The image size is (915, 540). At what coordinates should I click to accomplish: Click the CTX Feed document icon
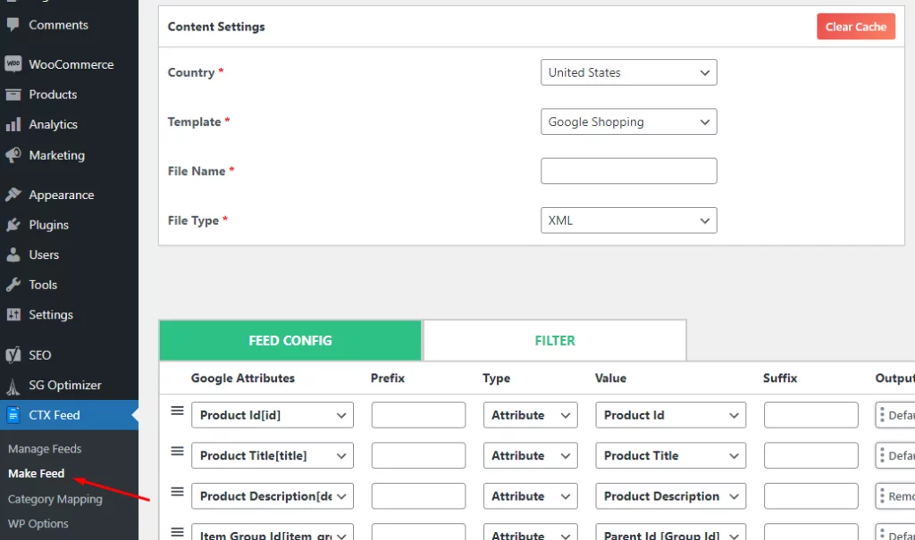(13, 415)
